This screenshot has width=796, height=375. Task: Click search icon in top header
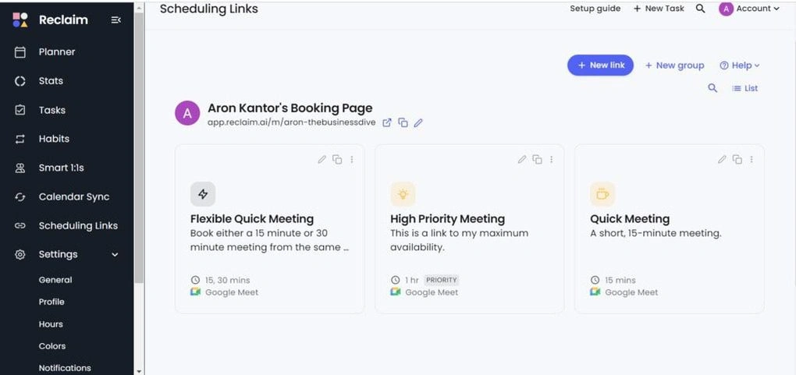(701, 9)
